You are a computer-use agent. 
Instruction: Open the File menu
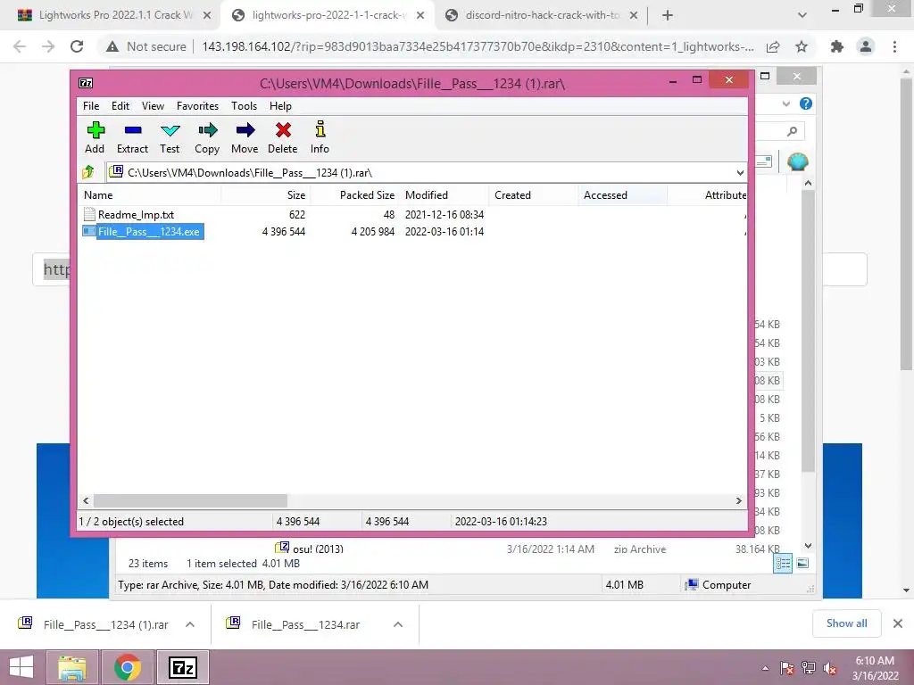point(91,106)
